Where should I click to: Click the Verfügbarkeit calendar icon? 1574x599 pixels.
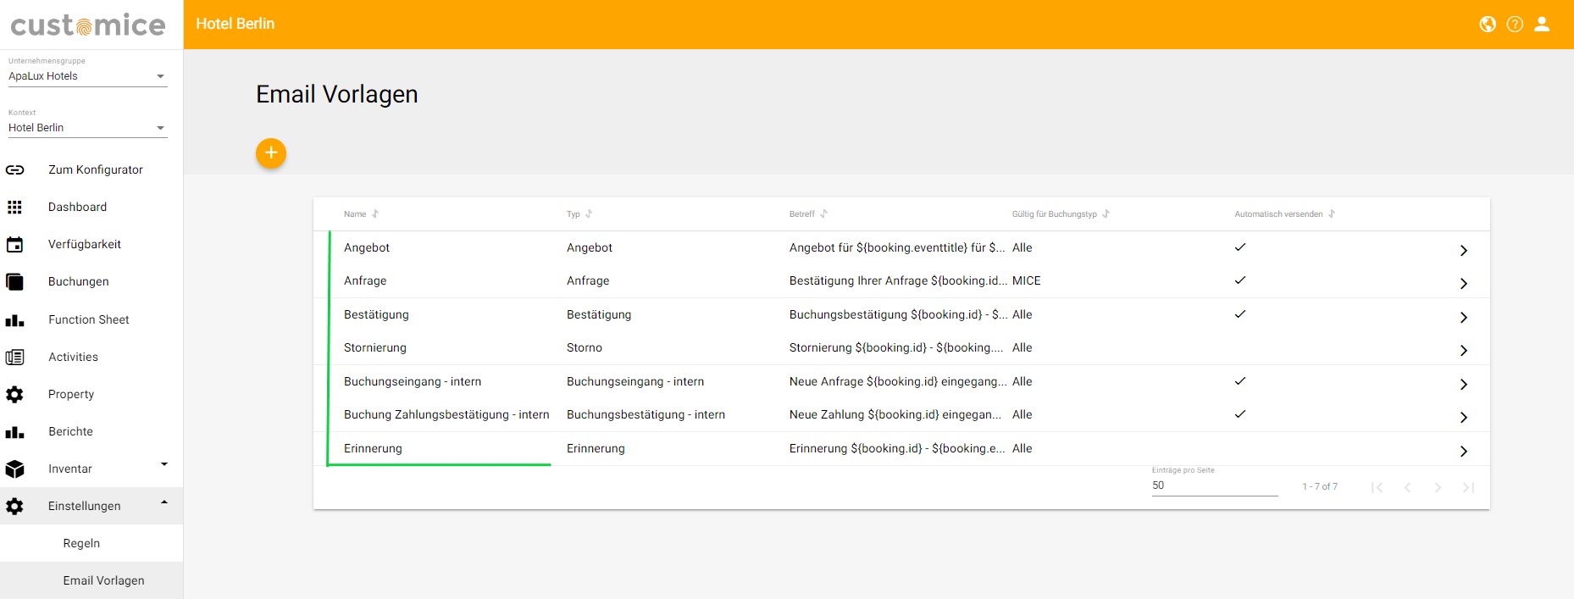coord(14,245)
